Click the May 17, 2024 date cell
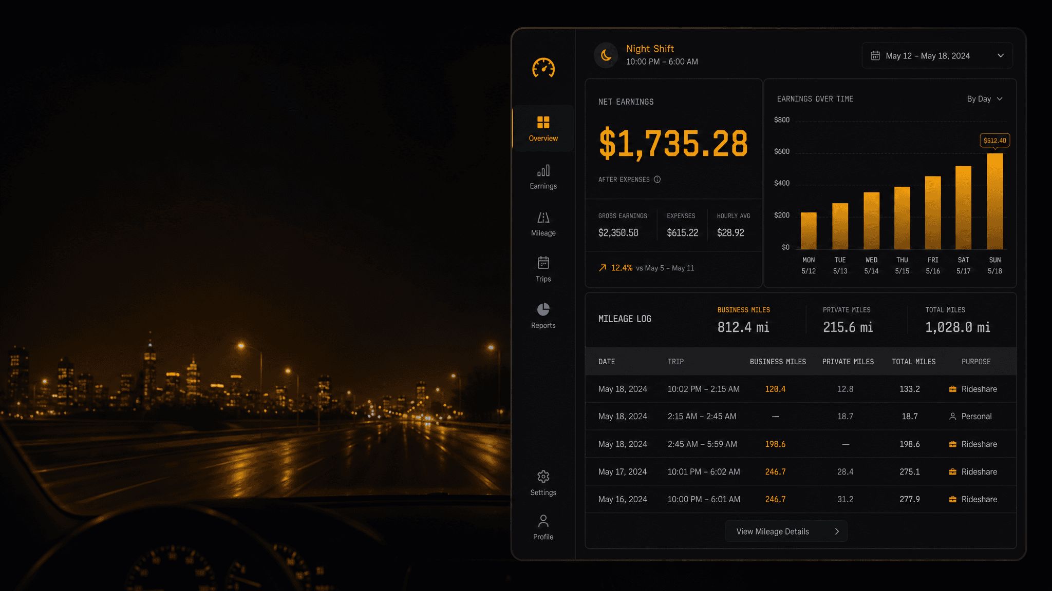The width and height of the screenshot is (1052, 591). point(623,472)
